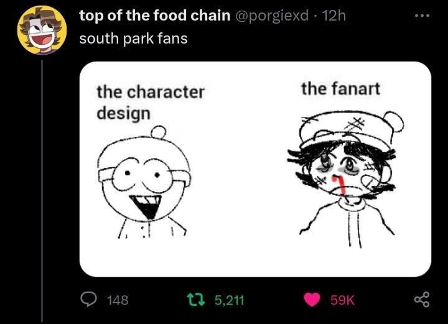The image size is (448, 324).
Task: Click display name top of the food chain
Action: coord(155,16)
